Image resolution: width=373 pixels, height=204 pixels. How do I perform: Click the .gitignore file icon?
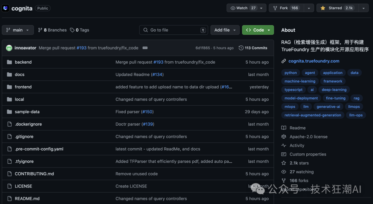point(10,137)
